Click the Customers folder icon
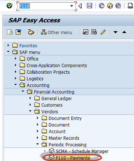The height and width of the screenshot is (161, 134). pos(37,105)
